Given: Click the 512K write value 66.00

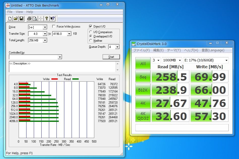Looking at the screenshot, I should tap(210, 89).
